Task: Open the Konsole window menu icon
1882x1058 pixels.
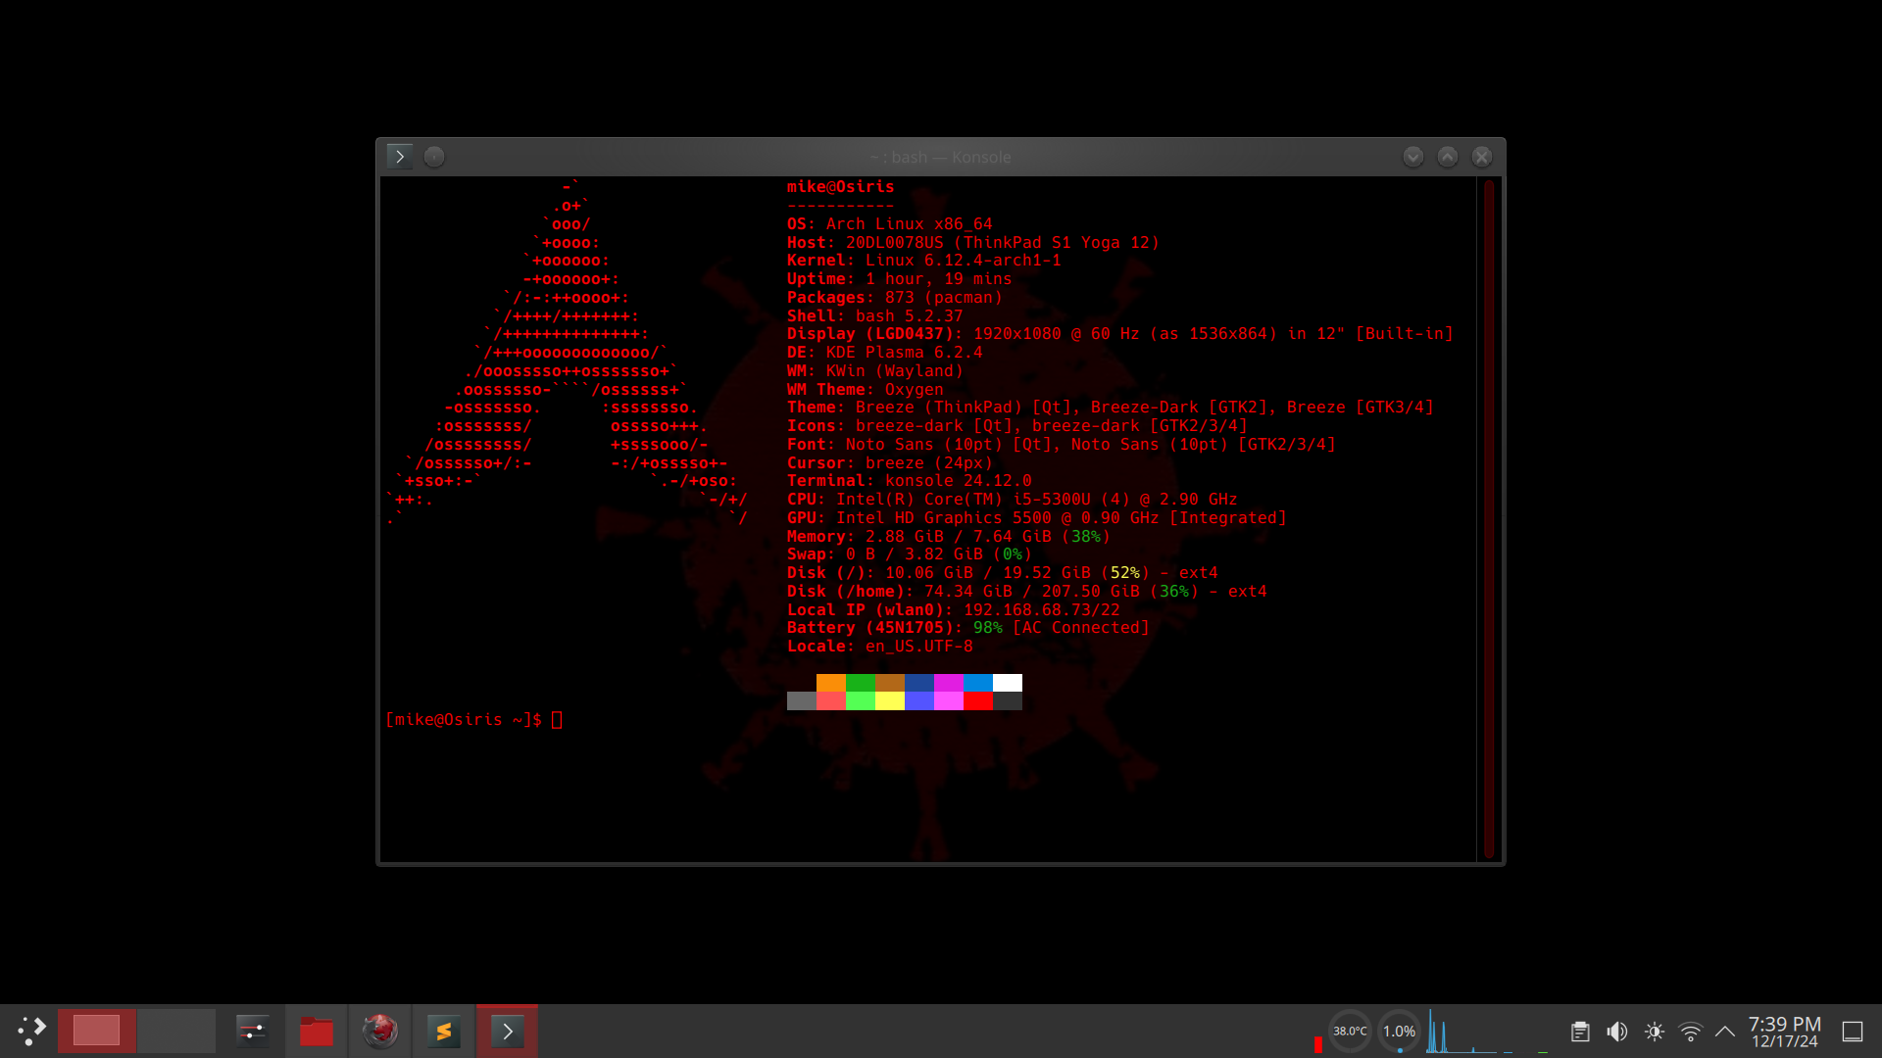Action: [x=399, y=157]
